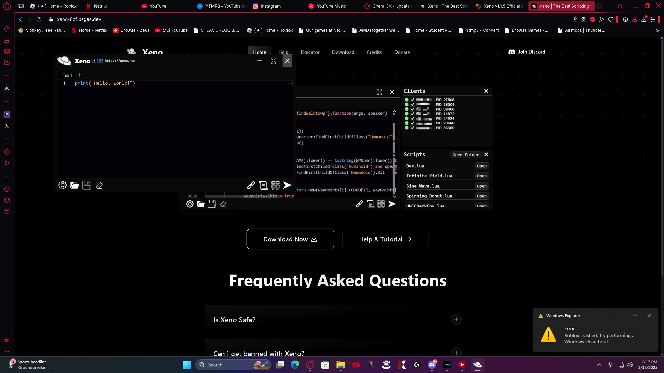Open script list icon in front Xeno toolbar
The height and width of the screenshot is (373, 664).
pyautogui.click(x=264, y=185)
